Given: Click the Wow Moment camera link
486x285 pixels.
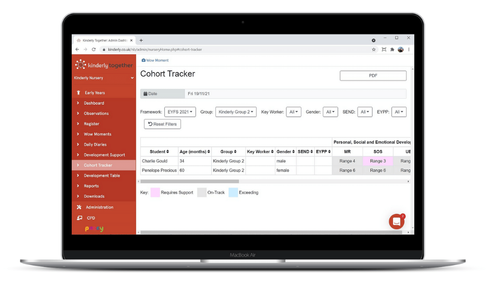Looking at the screenshot, I should coord(155,60).
